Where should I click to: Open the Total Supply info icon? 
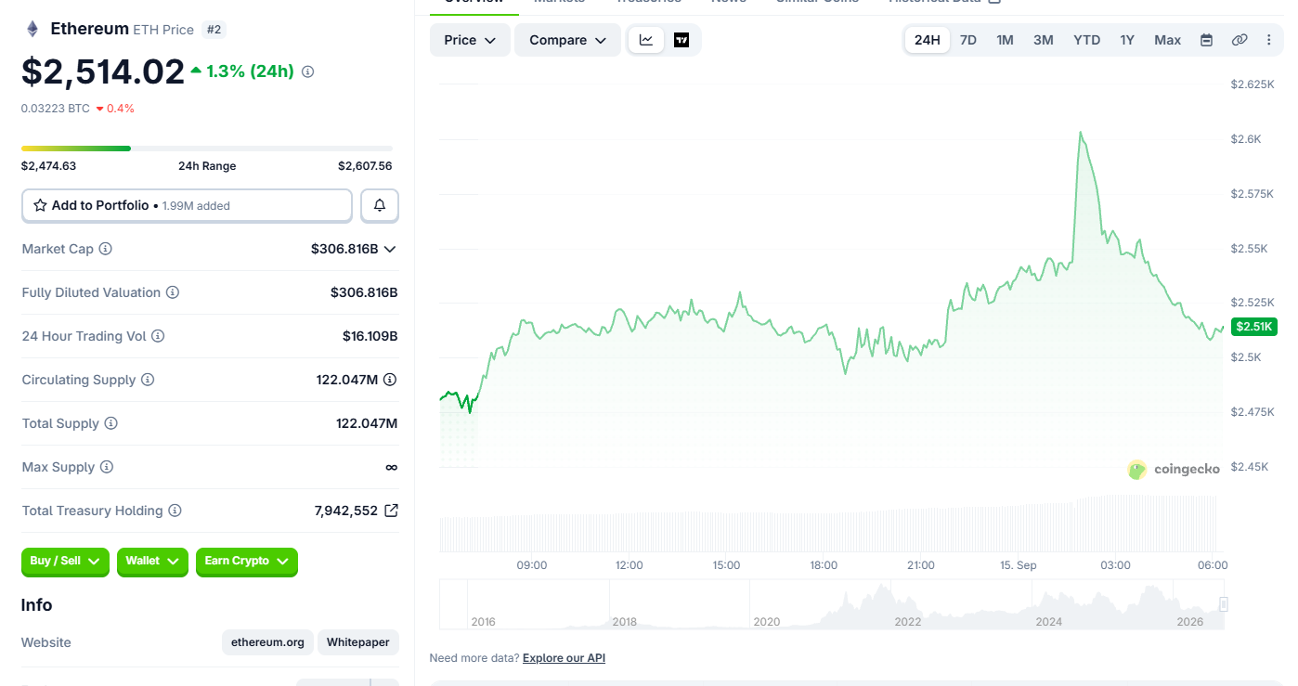click(x=110, y=423)
